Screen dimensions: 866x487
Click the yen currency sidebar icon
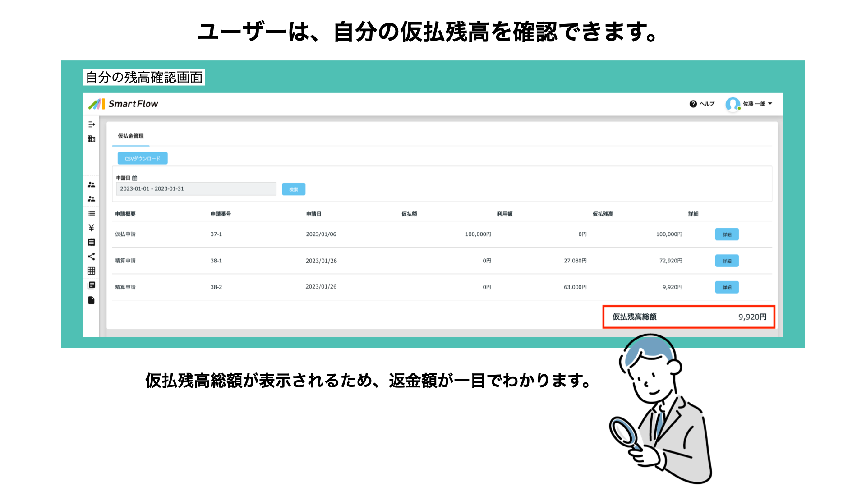click(x=92, y=228)
